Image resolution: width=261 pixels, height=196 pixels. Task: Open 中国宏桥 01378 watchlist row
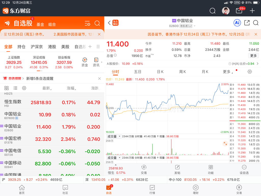(52, 139)
